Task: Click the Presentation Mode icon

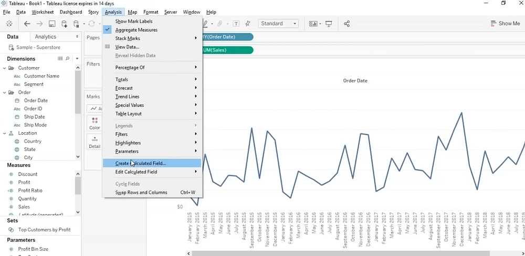Action: (329, 24)
